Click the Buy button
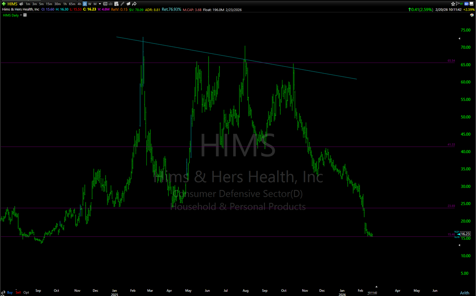 point(10,292)
